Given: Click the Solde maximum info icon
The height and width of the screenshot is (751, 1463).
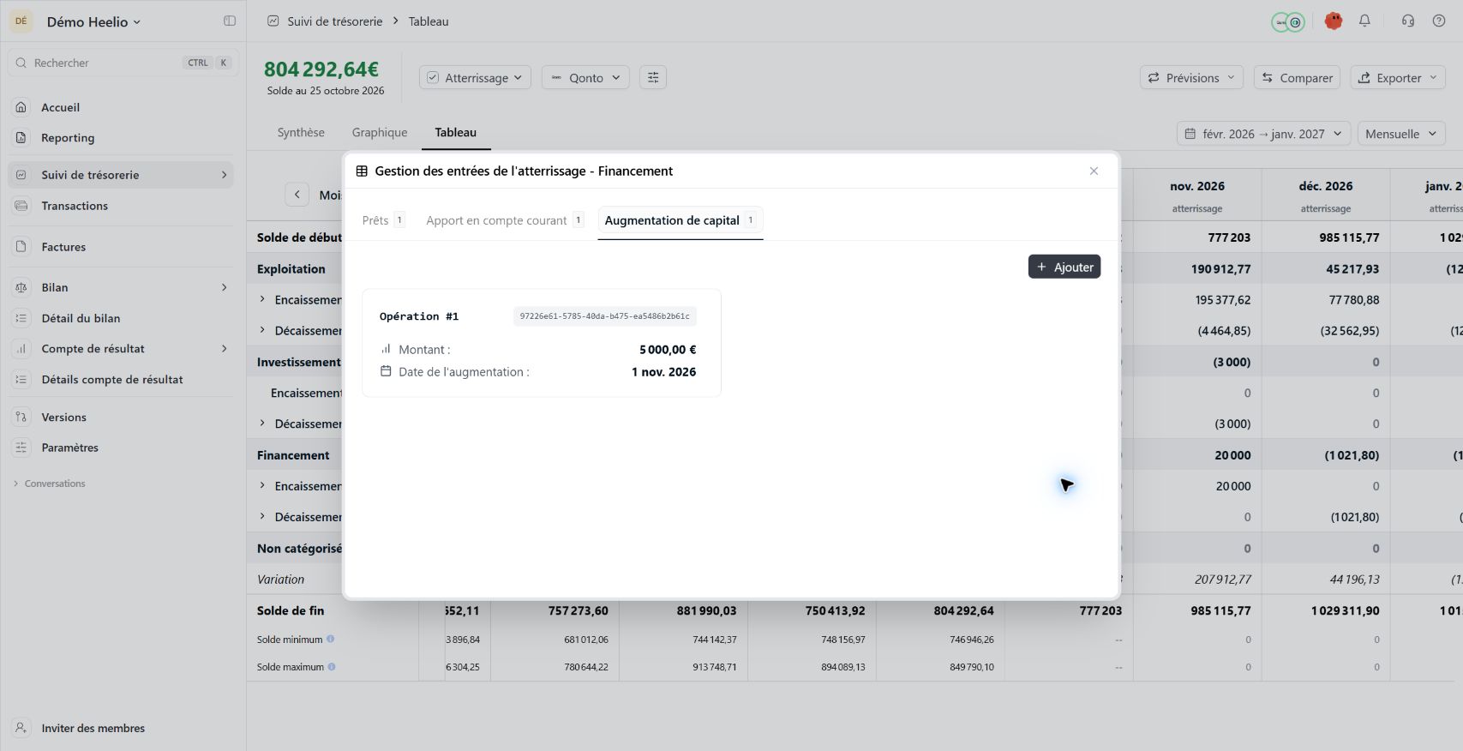Looking at the screenshot, I should tap(332, 666).
